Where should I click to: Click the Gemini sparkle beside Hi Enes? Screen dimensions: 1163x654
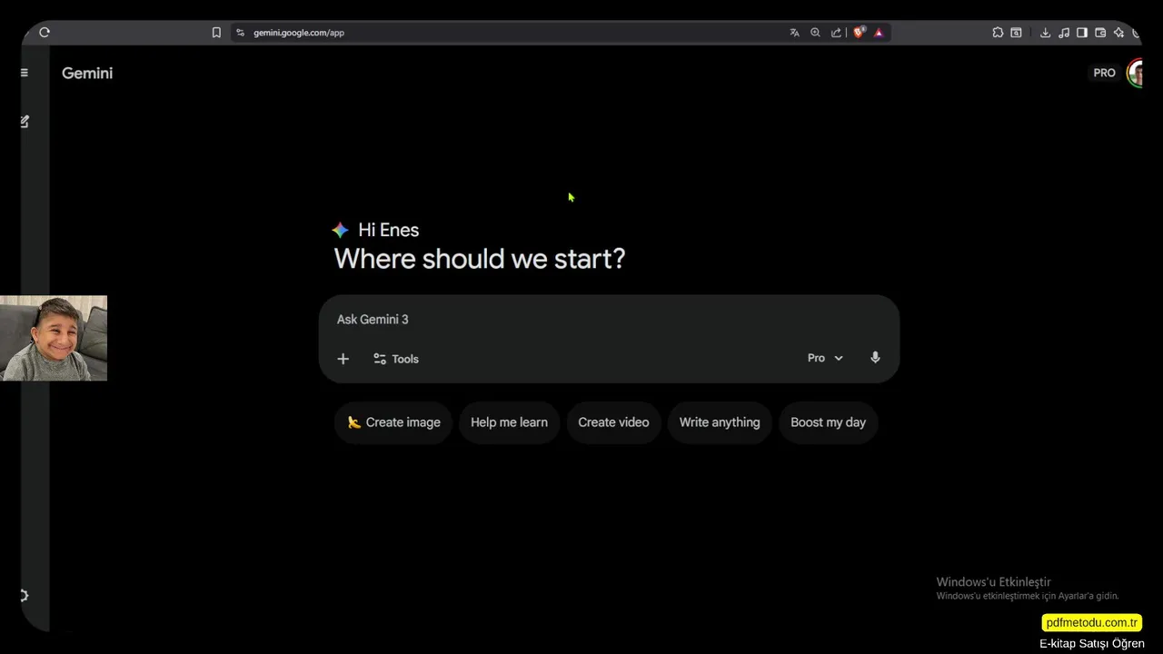[341, 231]
